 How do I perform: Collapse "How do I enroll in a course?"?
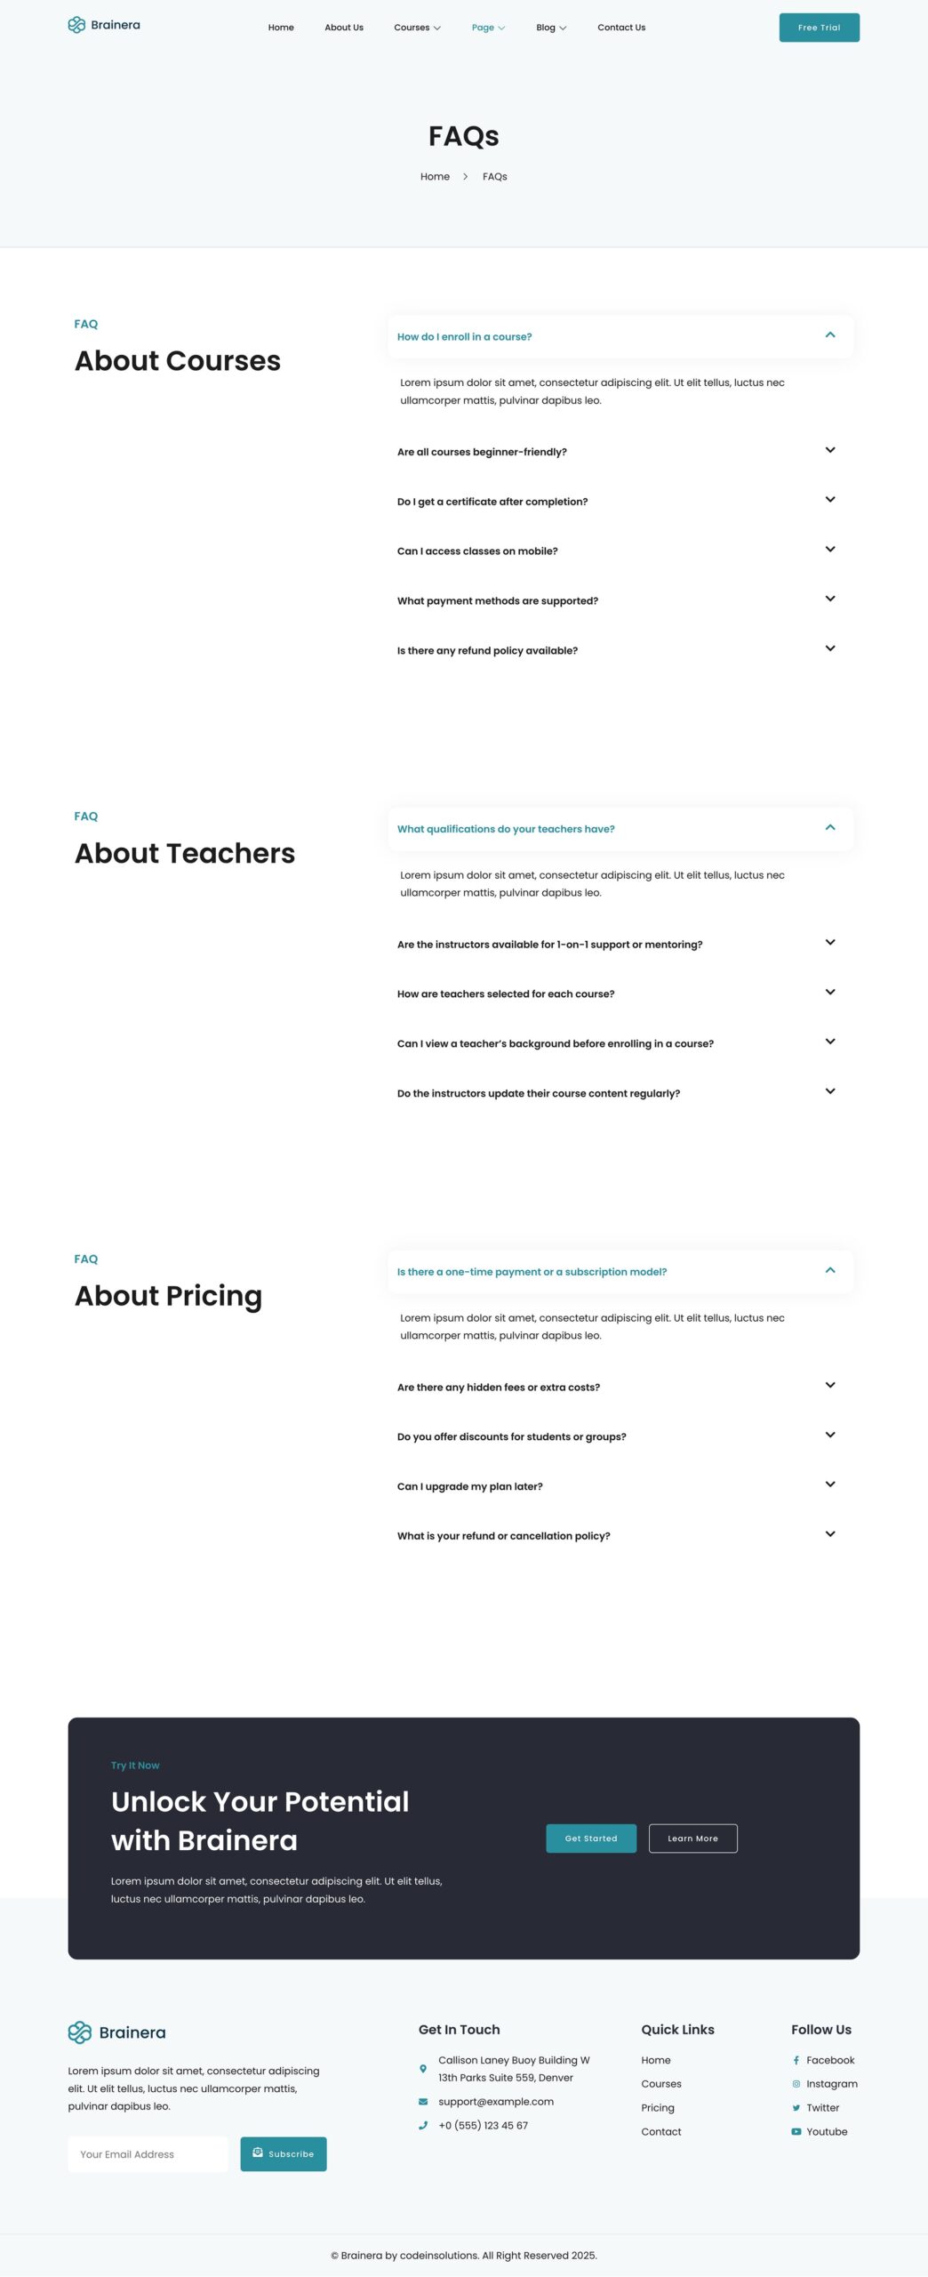[x=620, y=336]
